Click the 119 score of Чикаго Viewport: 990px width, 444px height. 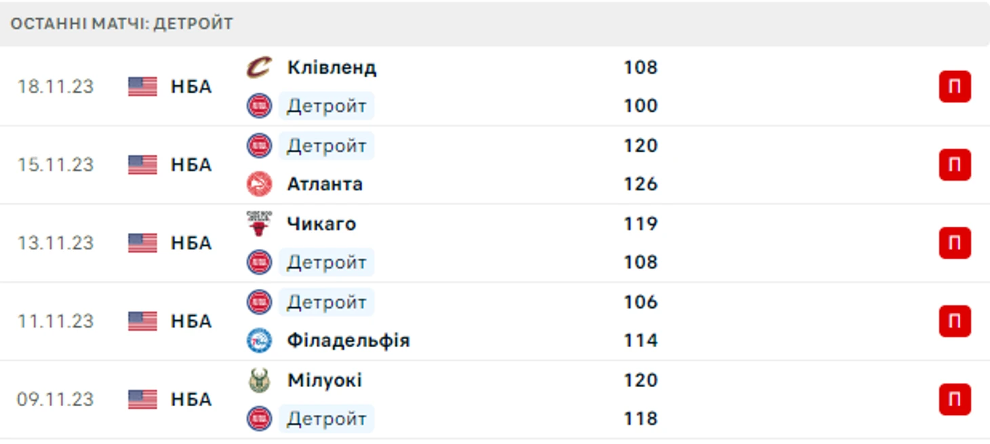coord(641,223)
